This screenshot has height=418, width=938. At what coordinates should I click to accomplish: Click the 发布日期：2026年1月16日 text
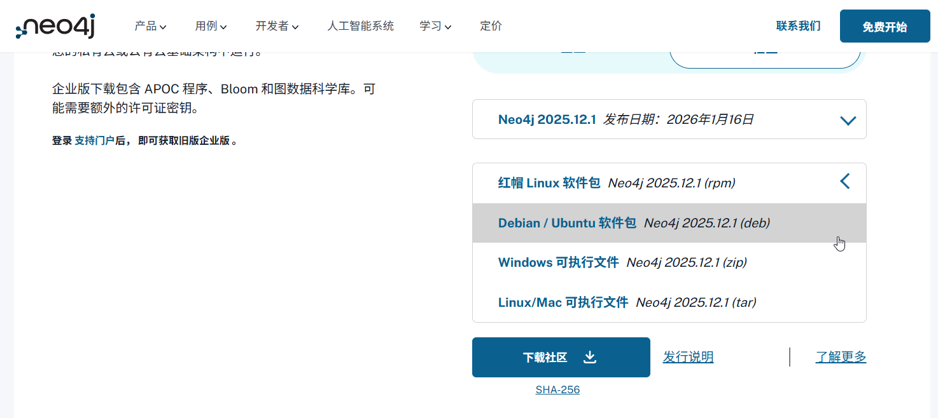(x=678, y=119)
